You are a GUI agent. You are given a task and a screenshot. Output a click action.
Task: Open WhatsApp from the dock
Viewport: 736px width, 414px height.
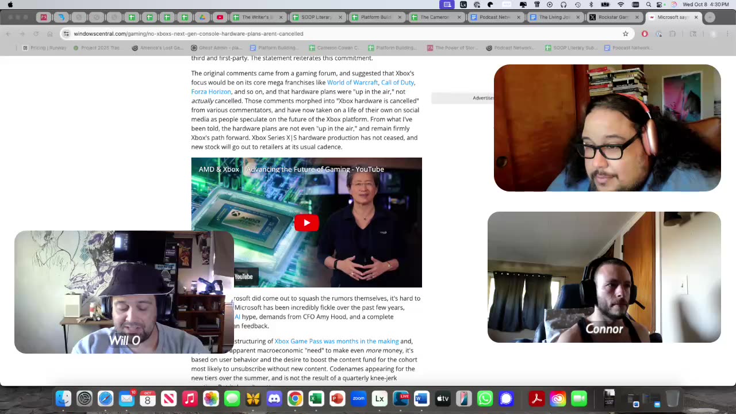click(x=485, y=398)
